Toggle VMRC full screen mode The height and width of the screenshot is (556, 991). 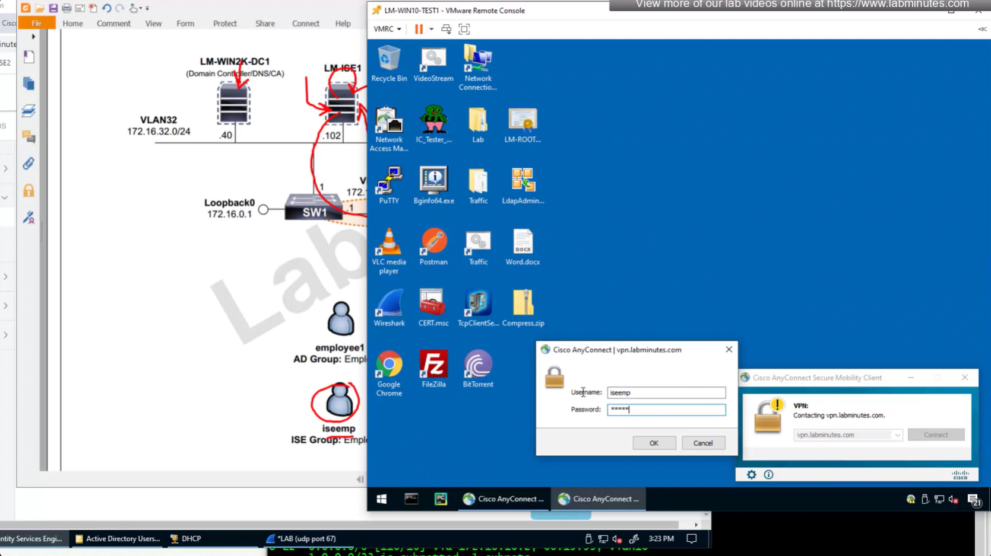coord(464,29)
